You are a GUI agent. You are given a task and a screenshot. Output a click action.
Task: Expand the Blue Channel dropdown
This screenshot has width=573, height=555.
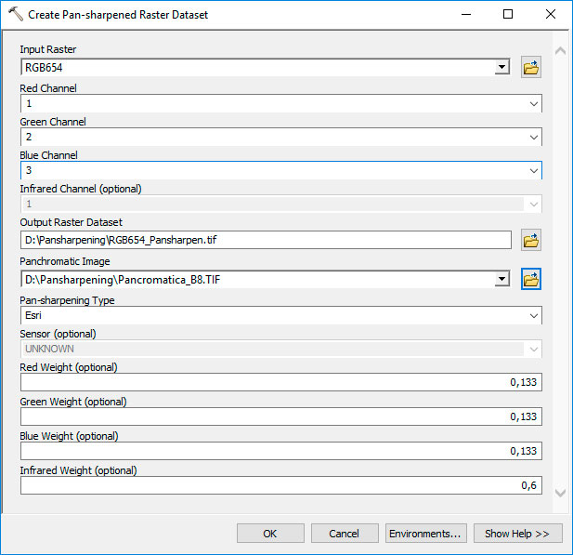[x=534, y=170]
